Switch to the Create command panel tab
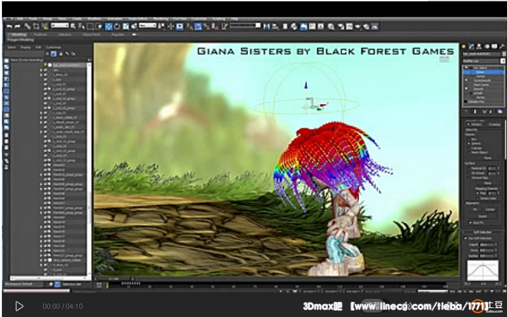The image size is (507, 317). coord(464,47)
